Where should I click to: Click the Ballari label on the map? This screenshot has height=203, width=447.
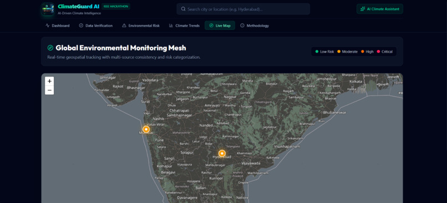coord(201,188)
